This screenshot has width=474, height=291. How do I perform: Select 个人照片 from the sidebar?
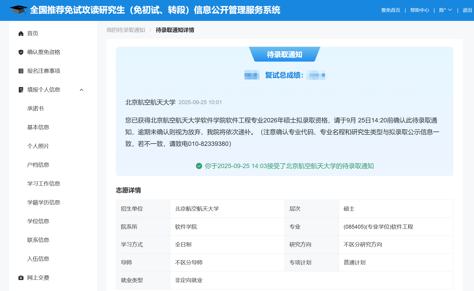[x=38, y=146]
